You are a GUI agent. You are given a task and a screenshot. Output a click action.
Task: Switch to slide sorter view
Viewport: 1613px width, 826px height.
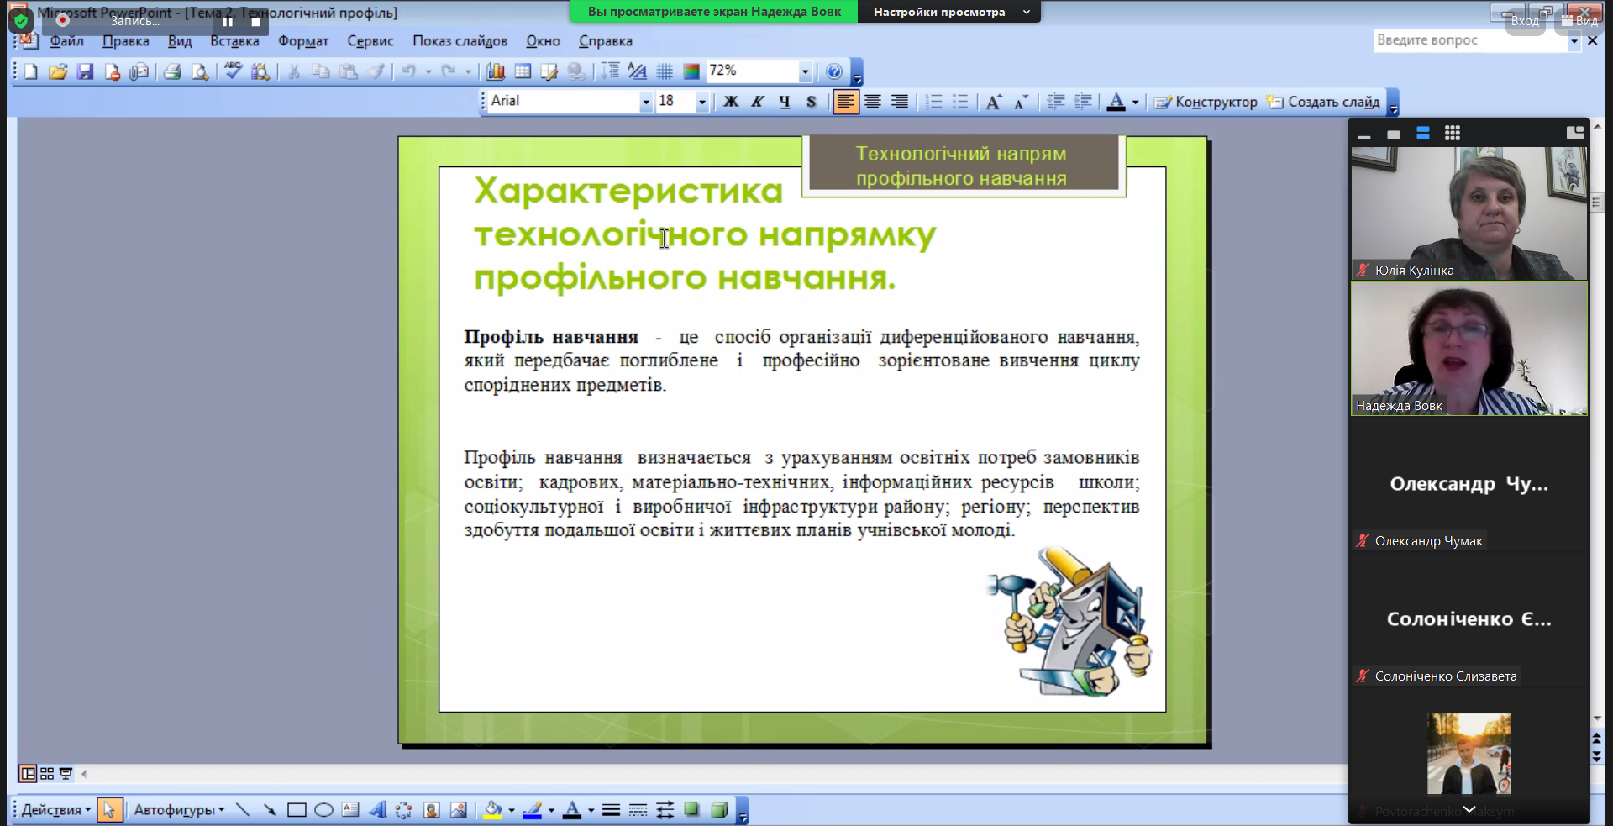click(x=47, y=773)
